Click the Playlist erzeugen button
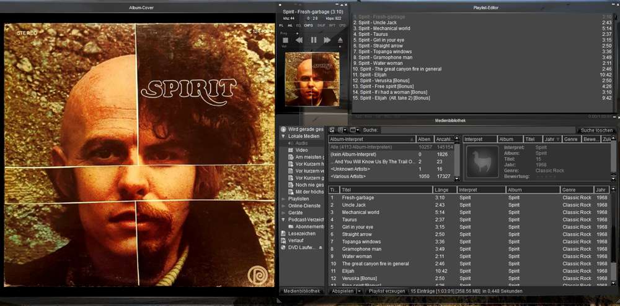The width and height of the screenshot is (620, 306). tap(386, 291)
